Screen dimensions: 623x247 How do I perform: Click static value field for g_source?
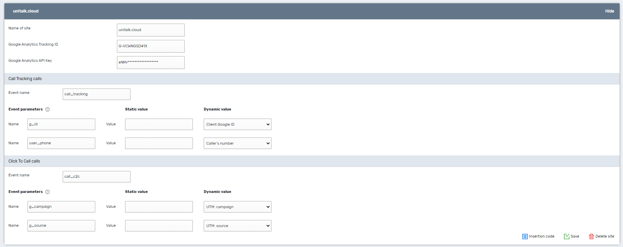[159, 226]
